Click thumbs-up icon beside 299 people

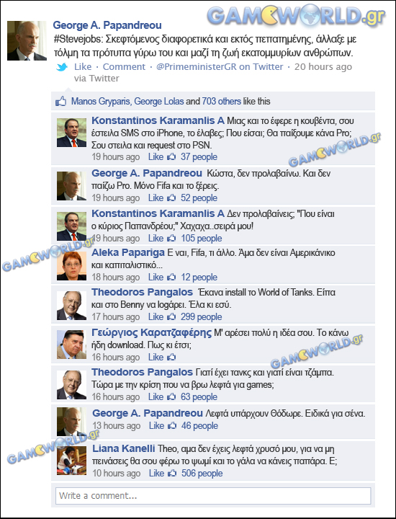point(171,317)
